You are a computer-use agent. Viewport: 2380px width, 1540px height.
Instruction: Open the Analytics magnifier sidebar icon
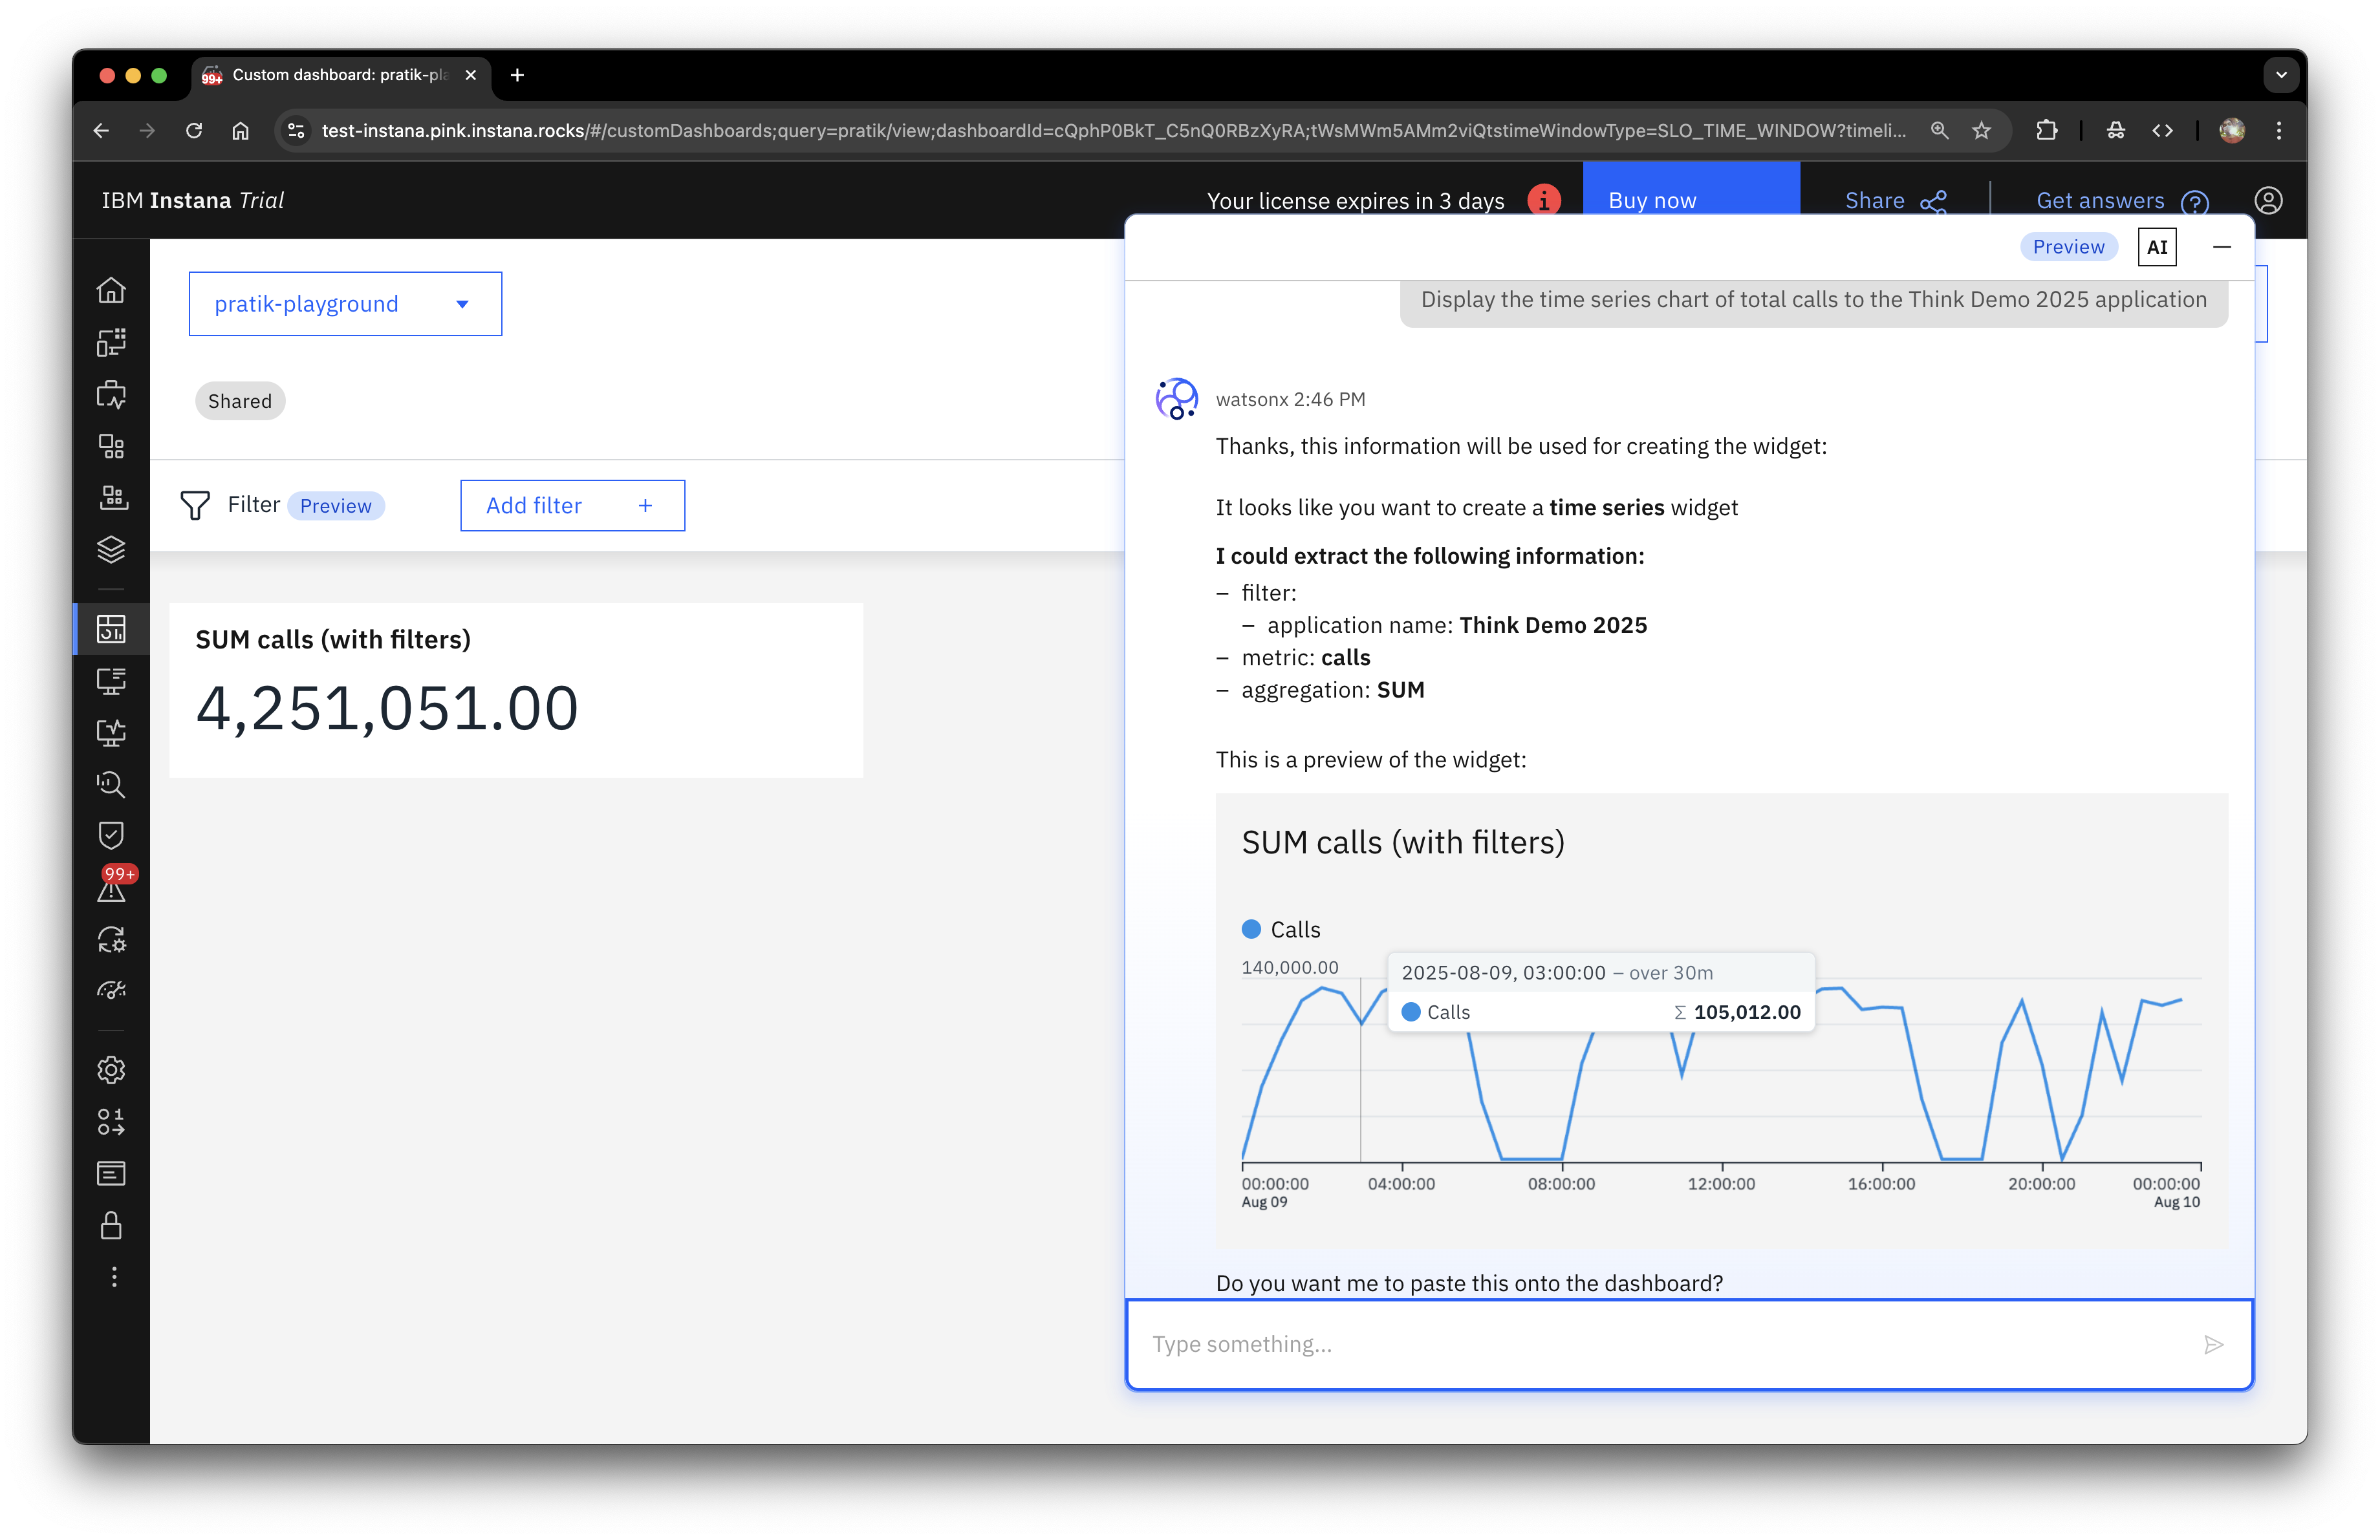(111, 784)
